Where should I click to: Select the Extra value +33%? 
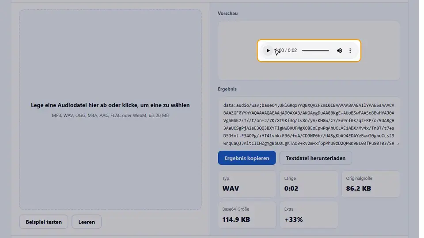(293, 219)
